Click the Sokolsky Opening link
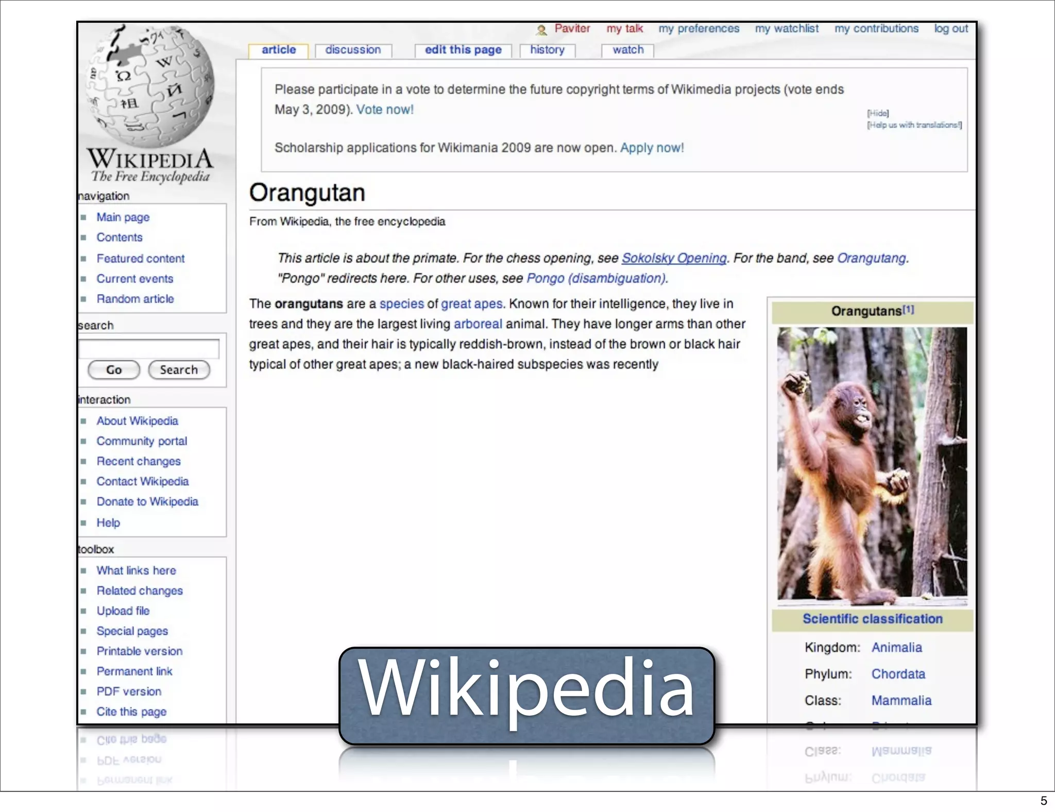This screenshot has width=1055, height=812. point(674,258)
